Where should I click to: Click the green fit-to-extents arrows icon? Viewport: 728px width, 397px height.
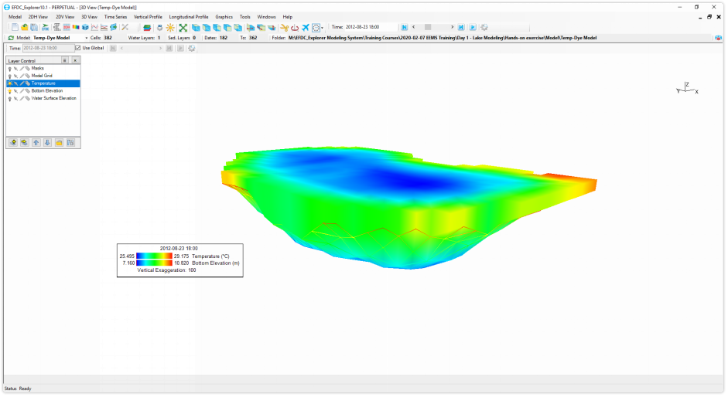pyautogui.click(x=183, y=27)
